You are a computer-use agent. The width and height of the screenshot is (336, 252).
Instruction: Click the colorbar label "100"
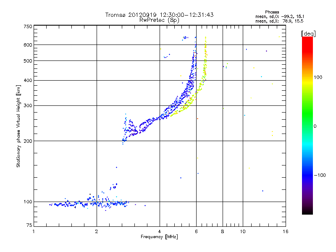(x=318, y=77)
